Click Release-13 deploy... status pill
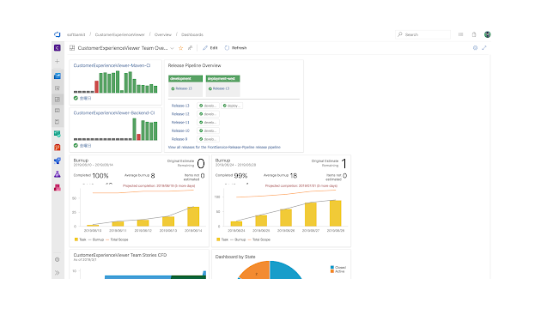Viewport: 541px width, 309px height. point(232,106)
